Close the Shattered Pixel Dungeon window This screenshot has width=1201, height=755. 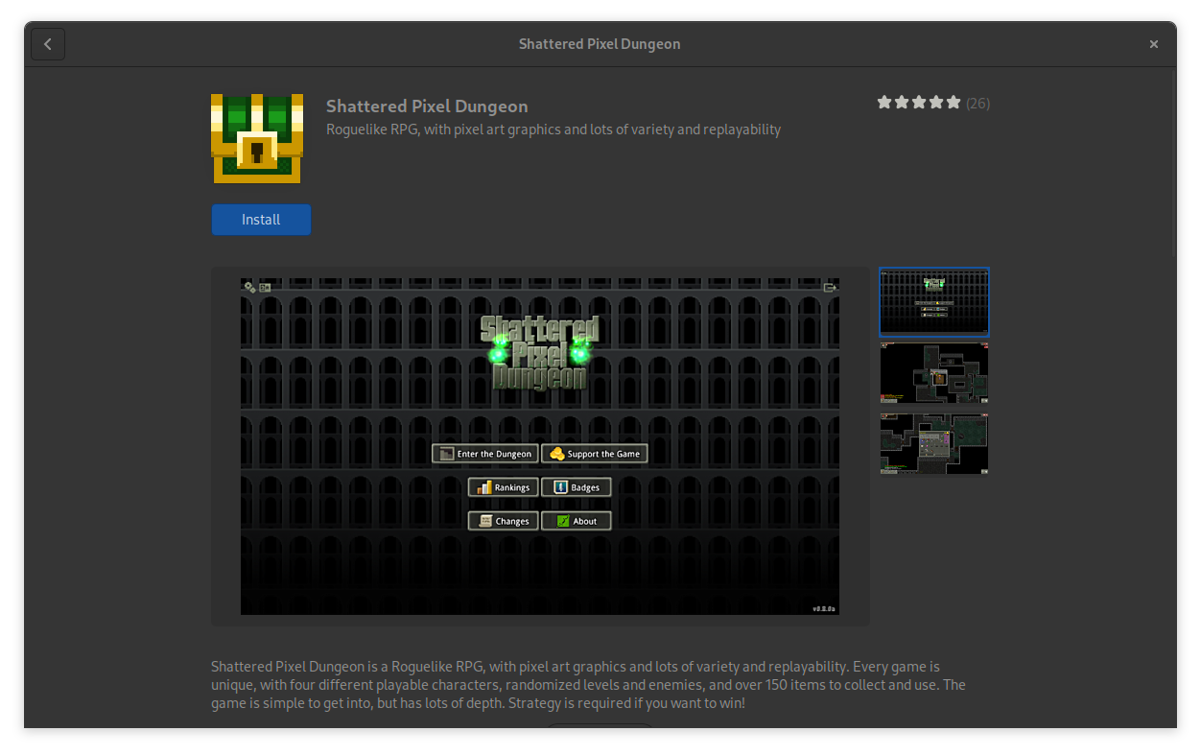click(1154, 44)
